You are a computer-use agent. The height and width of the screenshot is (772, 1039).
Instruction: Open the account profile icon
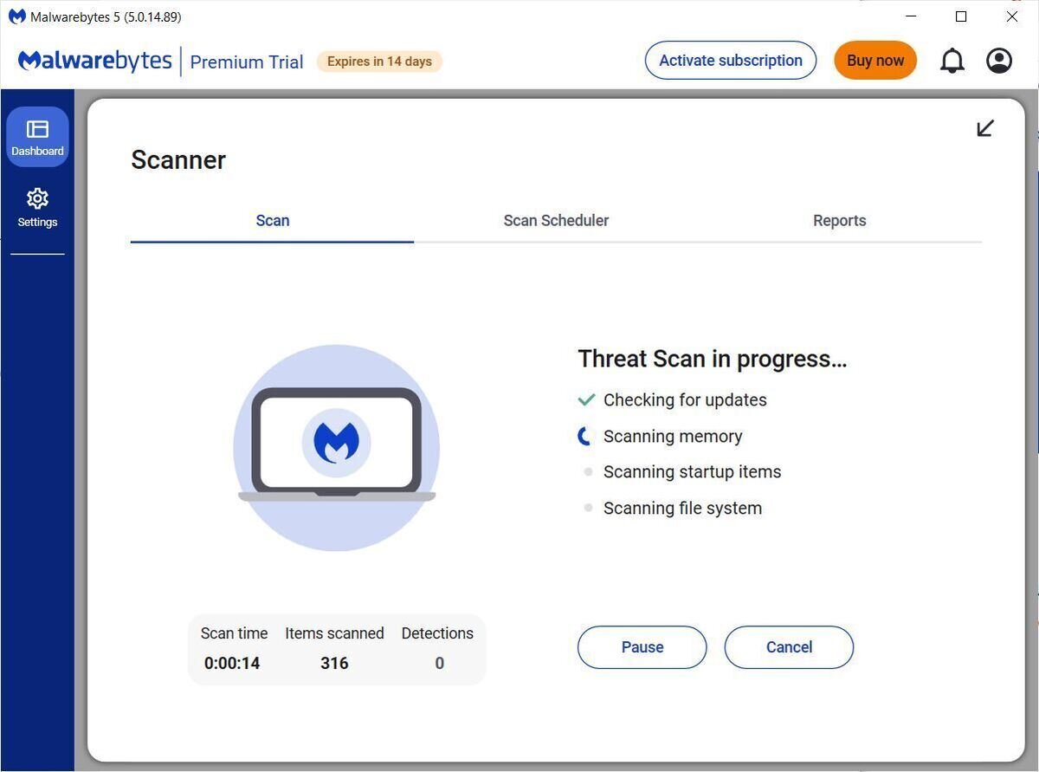[999, 61]
